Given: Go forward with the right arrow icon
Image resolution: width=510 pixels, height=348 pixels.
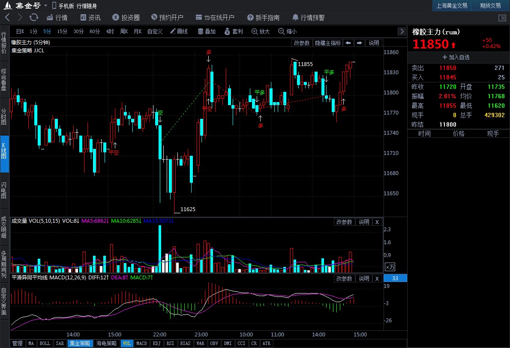Looking at the screenshot, I should pos(20,17).
